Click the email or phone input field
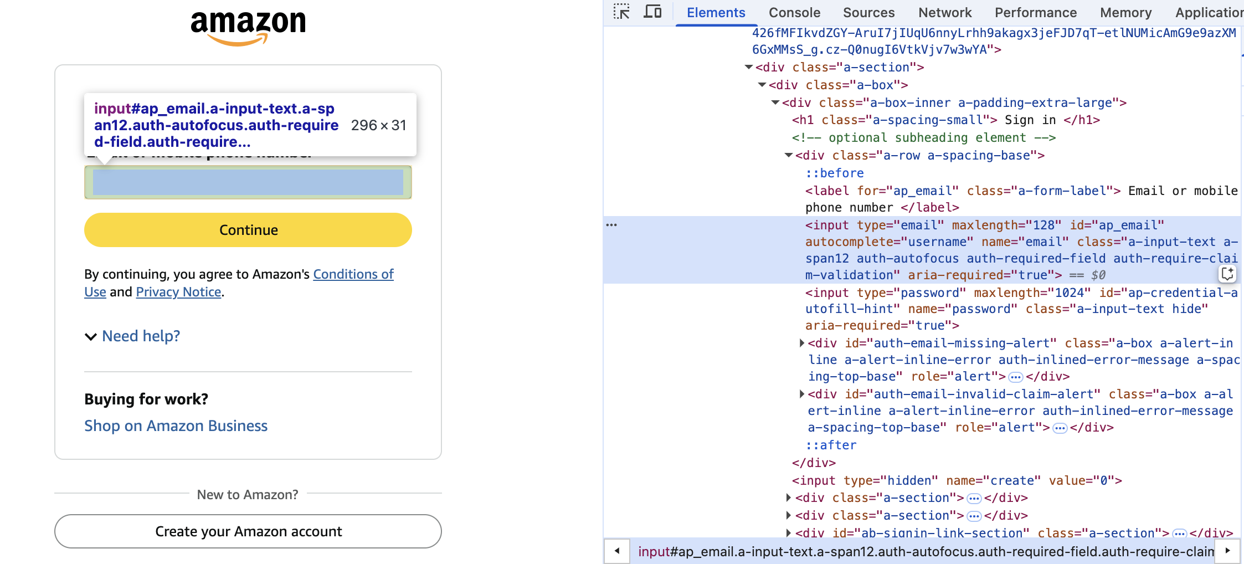The width and height of the screenshot is (1244, 564). click(x=248, y=182)
